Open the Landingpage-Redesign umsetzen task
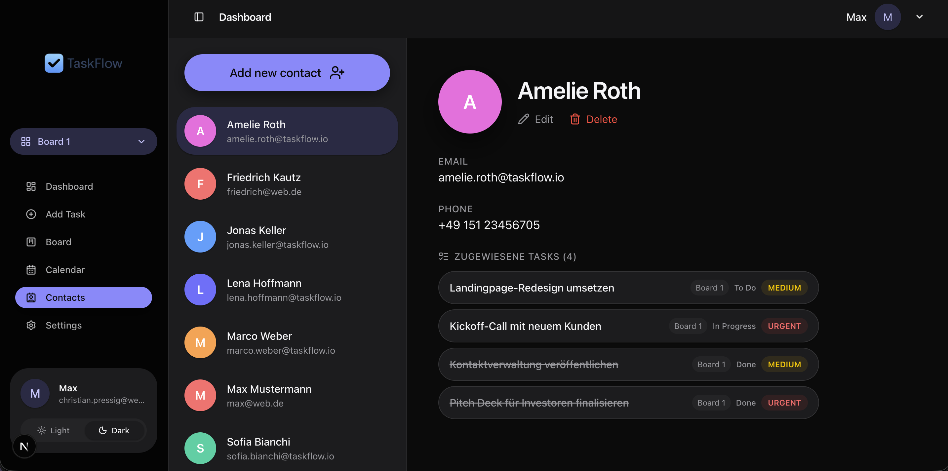The width and height of the screenshot is (948, 471). (x=628, y=288)
